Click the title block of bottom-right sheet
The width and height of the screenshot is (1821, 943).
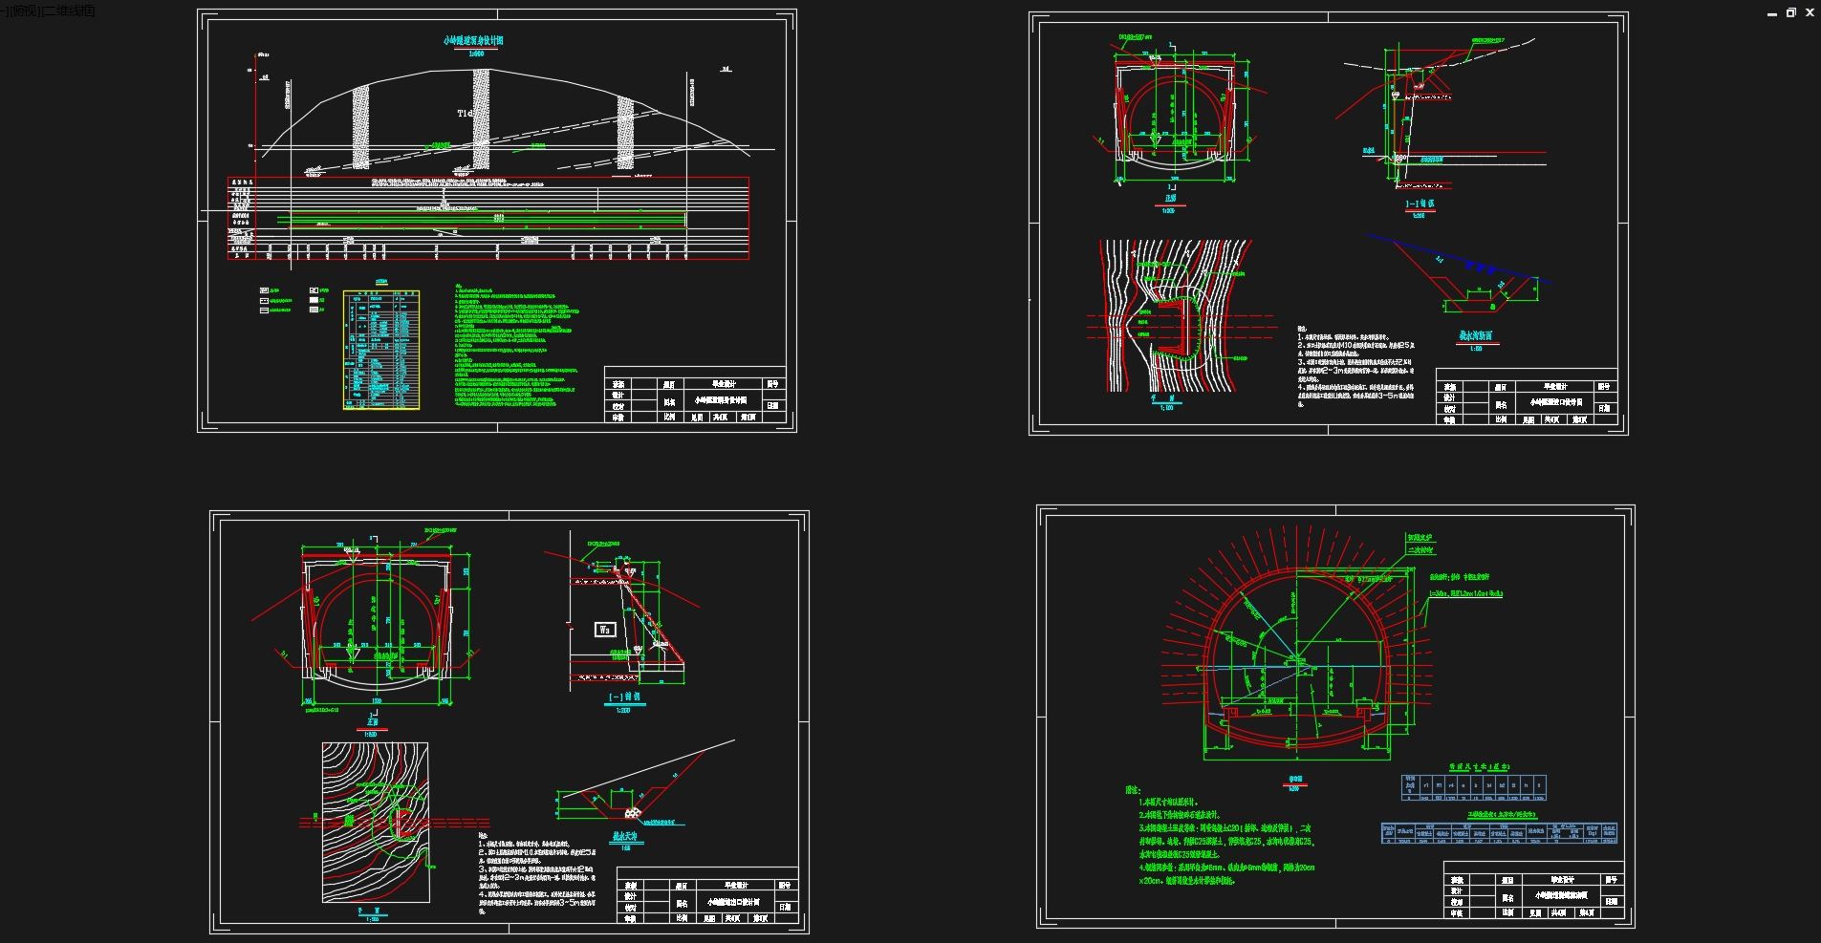[1533, 889]
